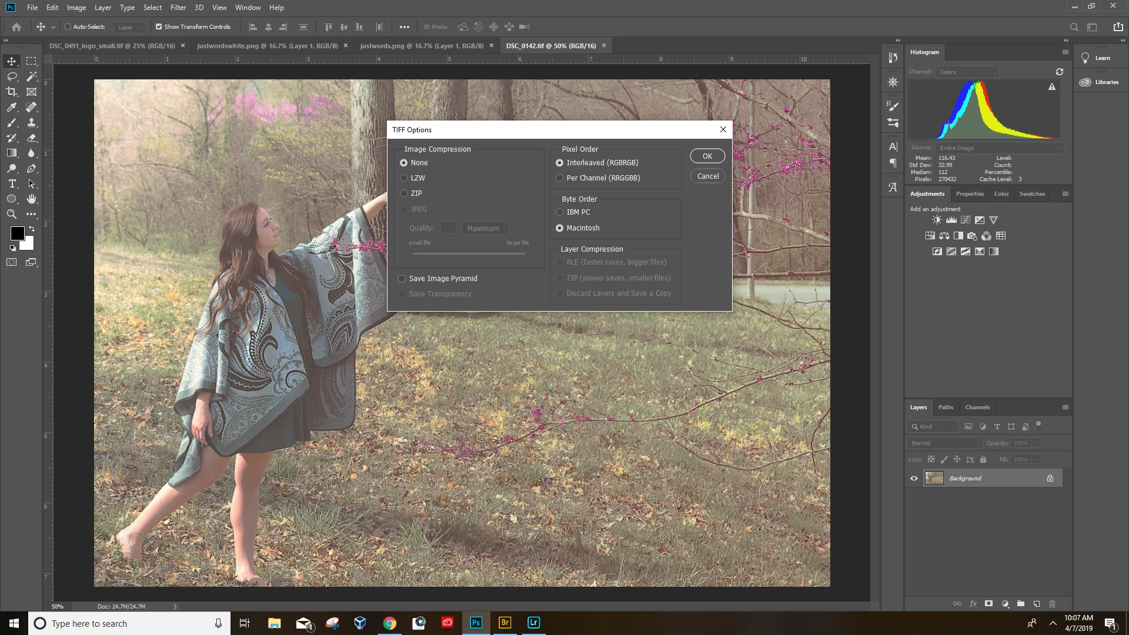Cancel the TIFF Options dialog
Viewport: 1129px width, 635px height.
707,176
